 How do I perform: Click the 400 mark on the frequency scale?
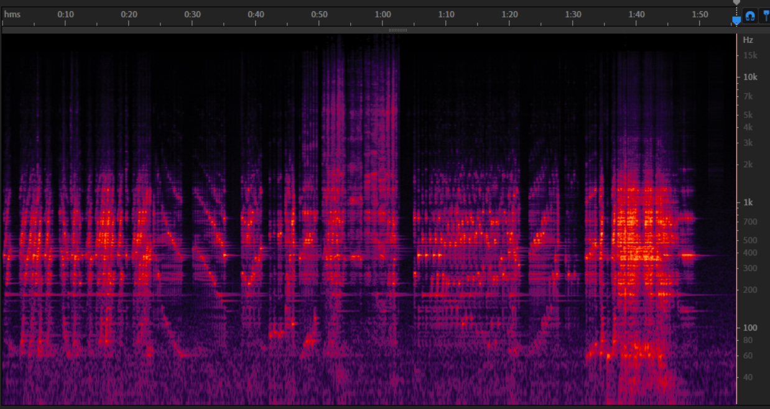click(749, 252)
